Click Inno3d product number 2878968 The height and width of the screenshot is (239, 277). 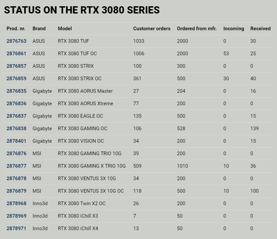[x=16, y=203]
